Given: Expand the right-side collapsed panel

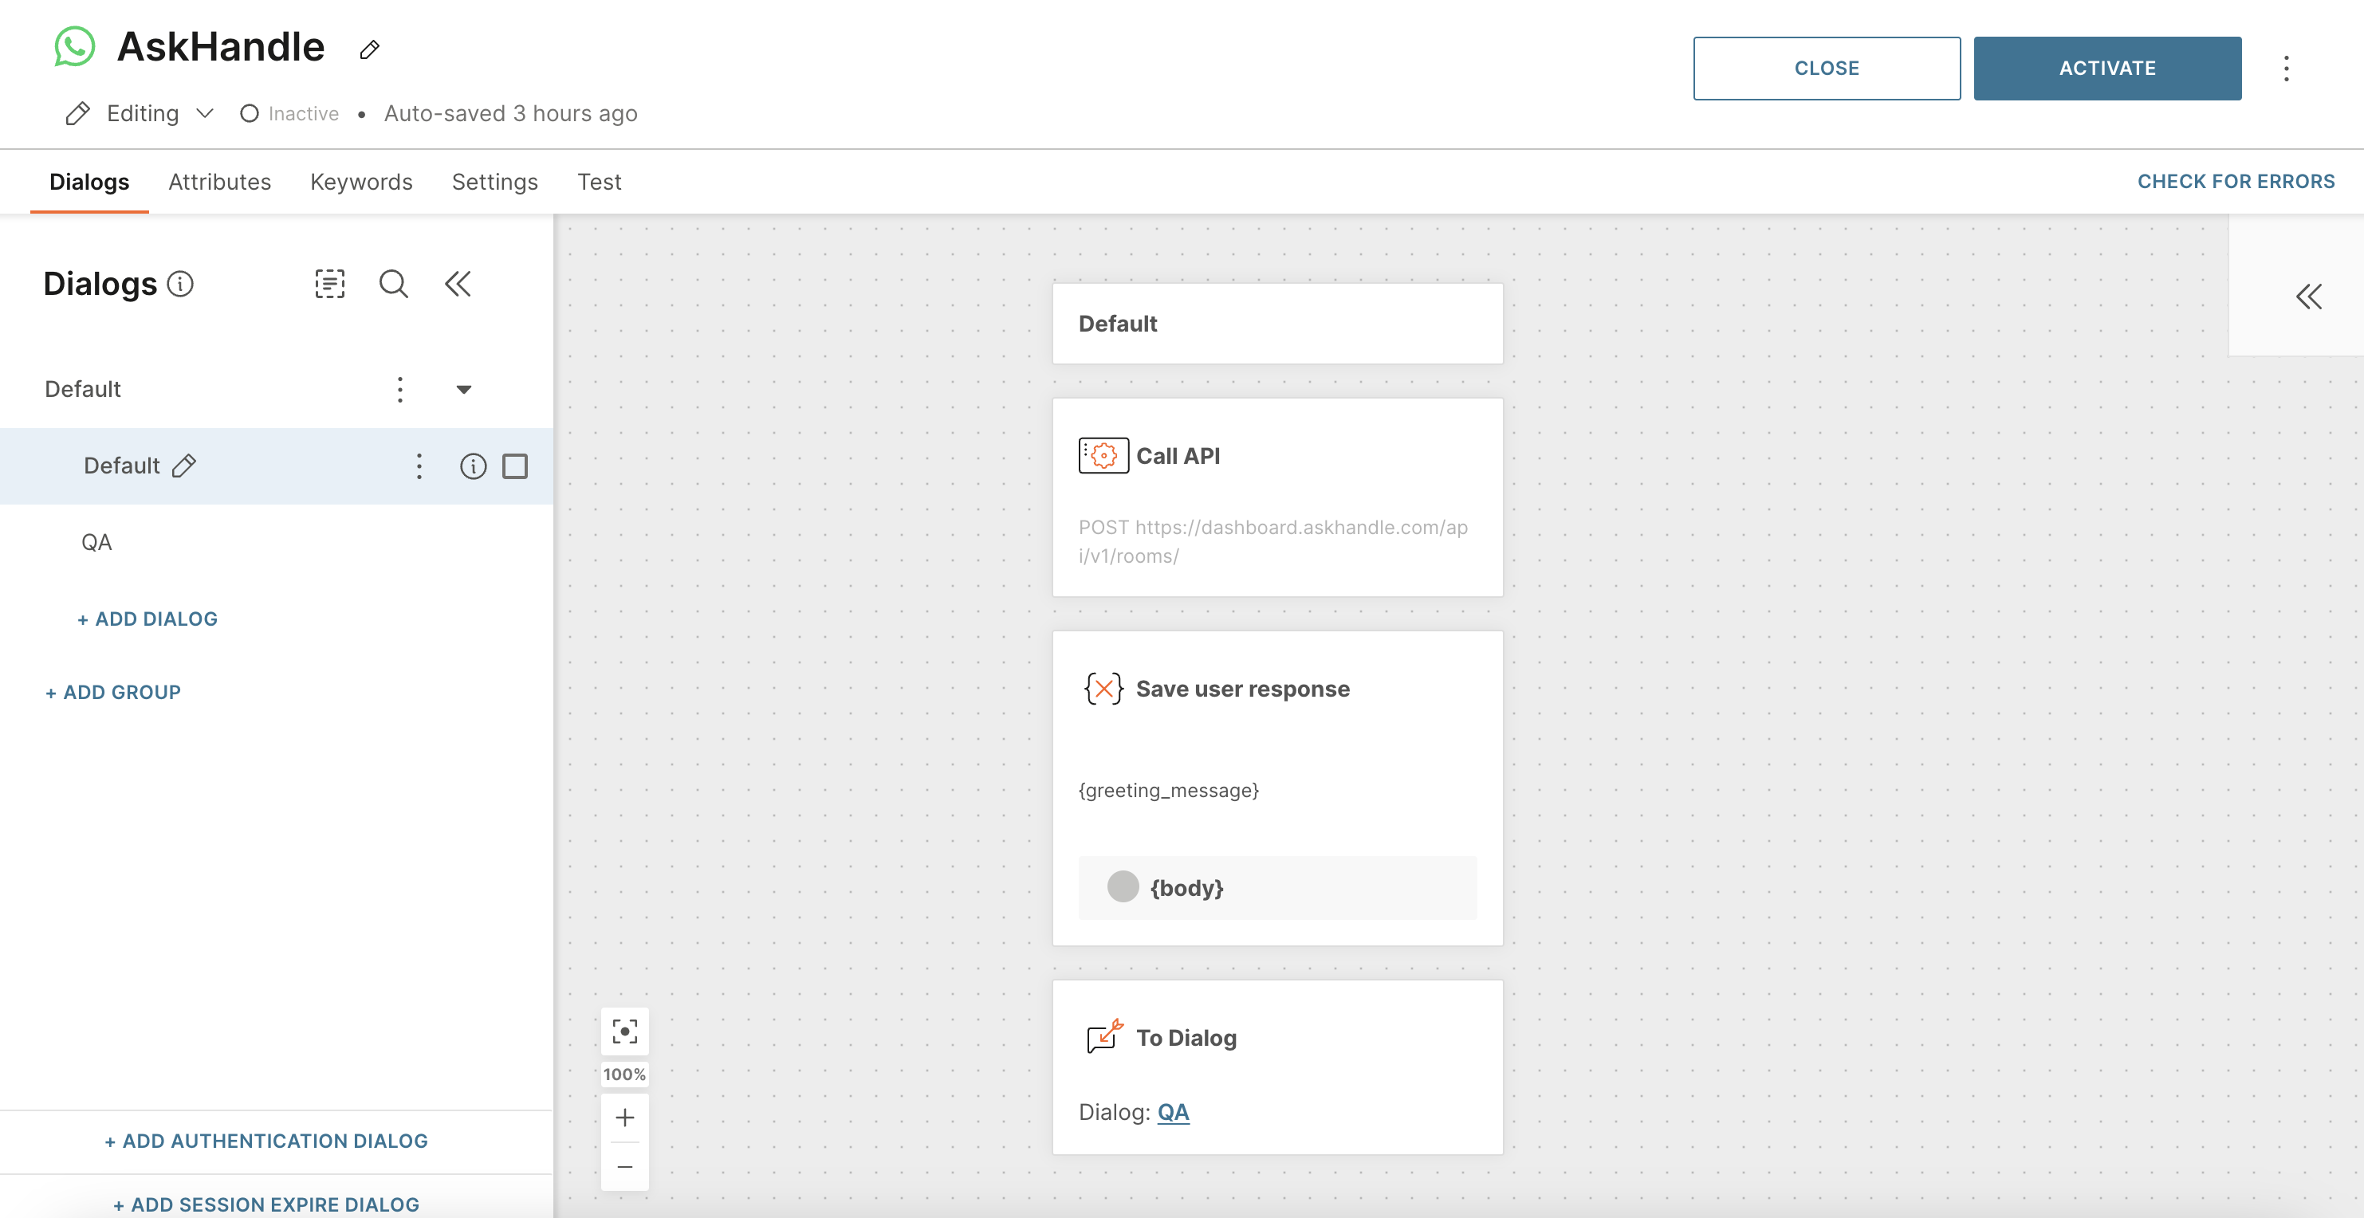Looking at the screenshot, I should [2308, 297].
